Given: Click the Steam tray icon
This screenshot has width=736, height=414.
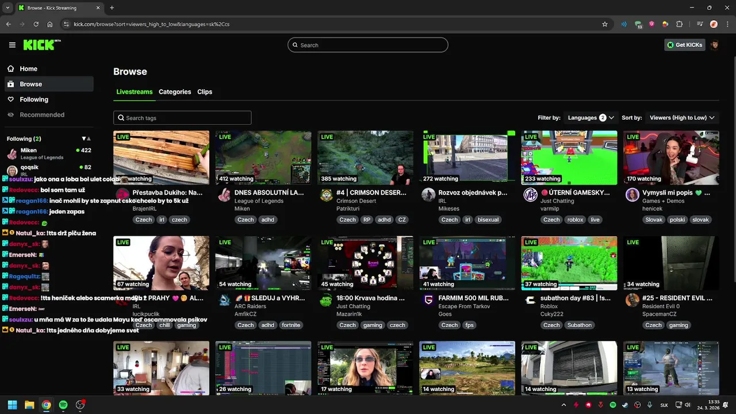Looking at the screenshot, I should tap(625, 405).
